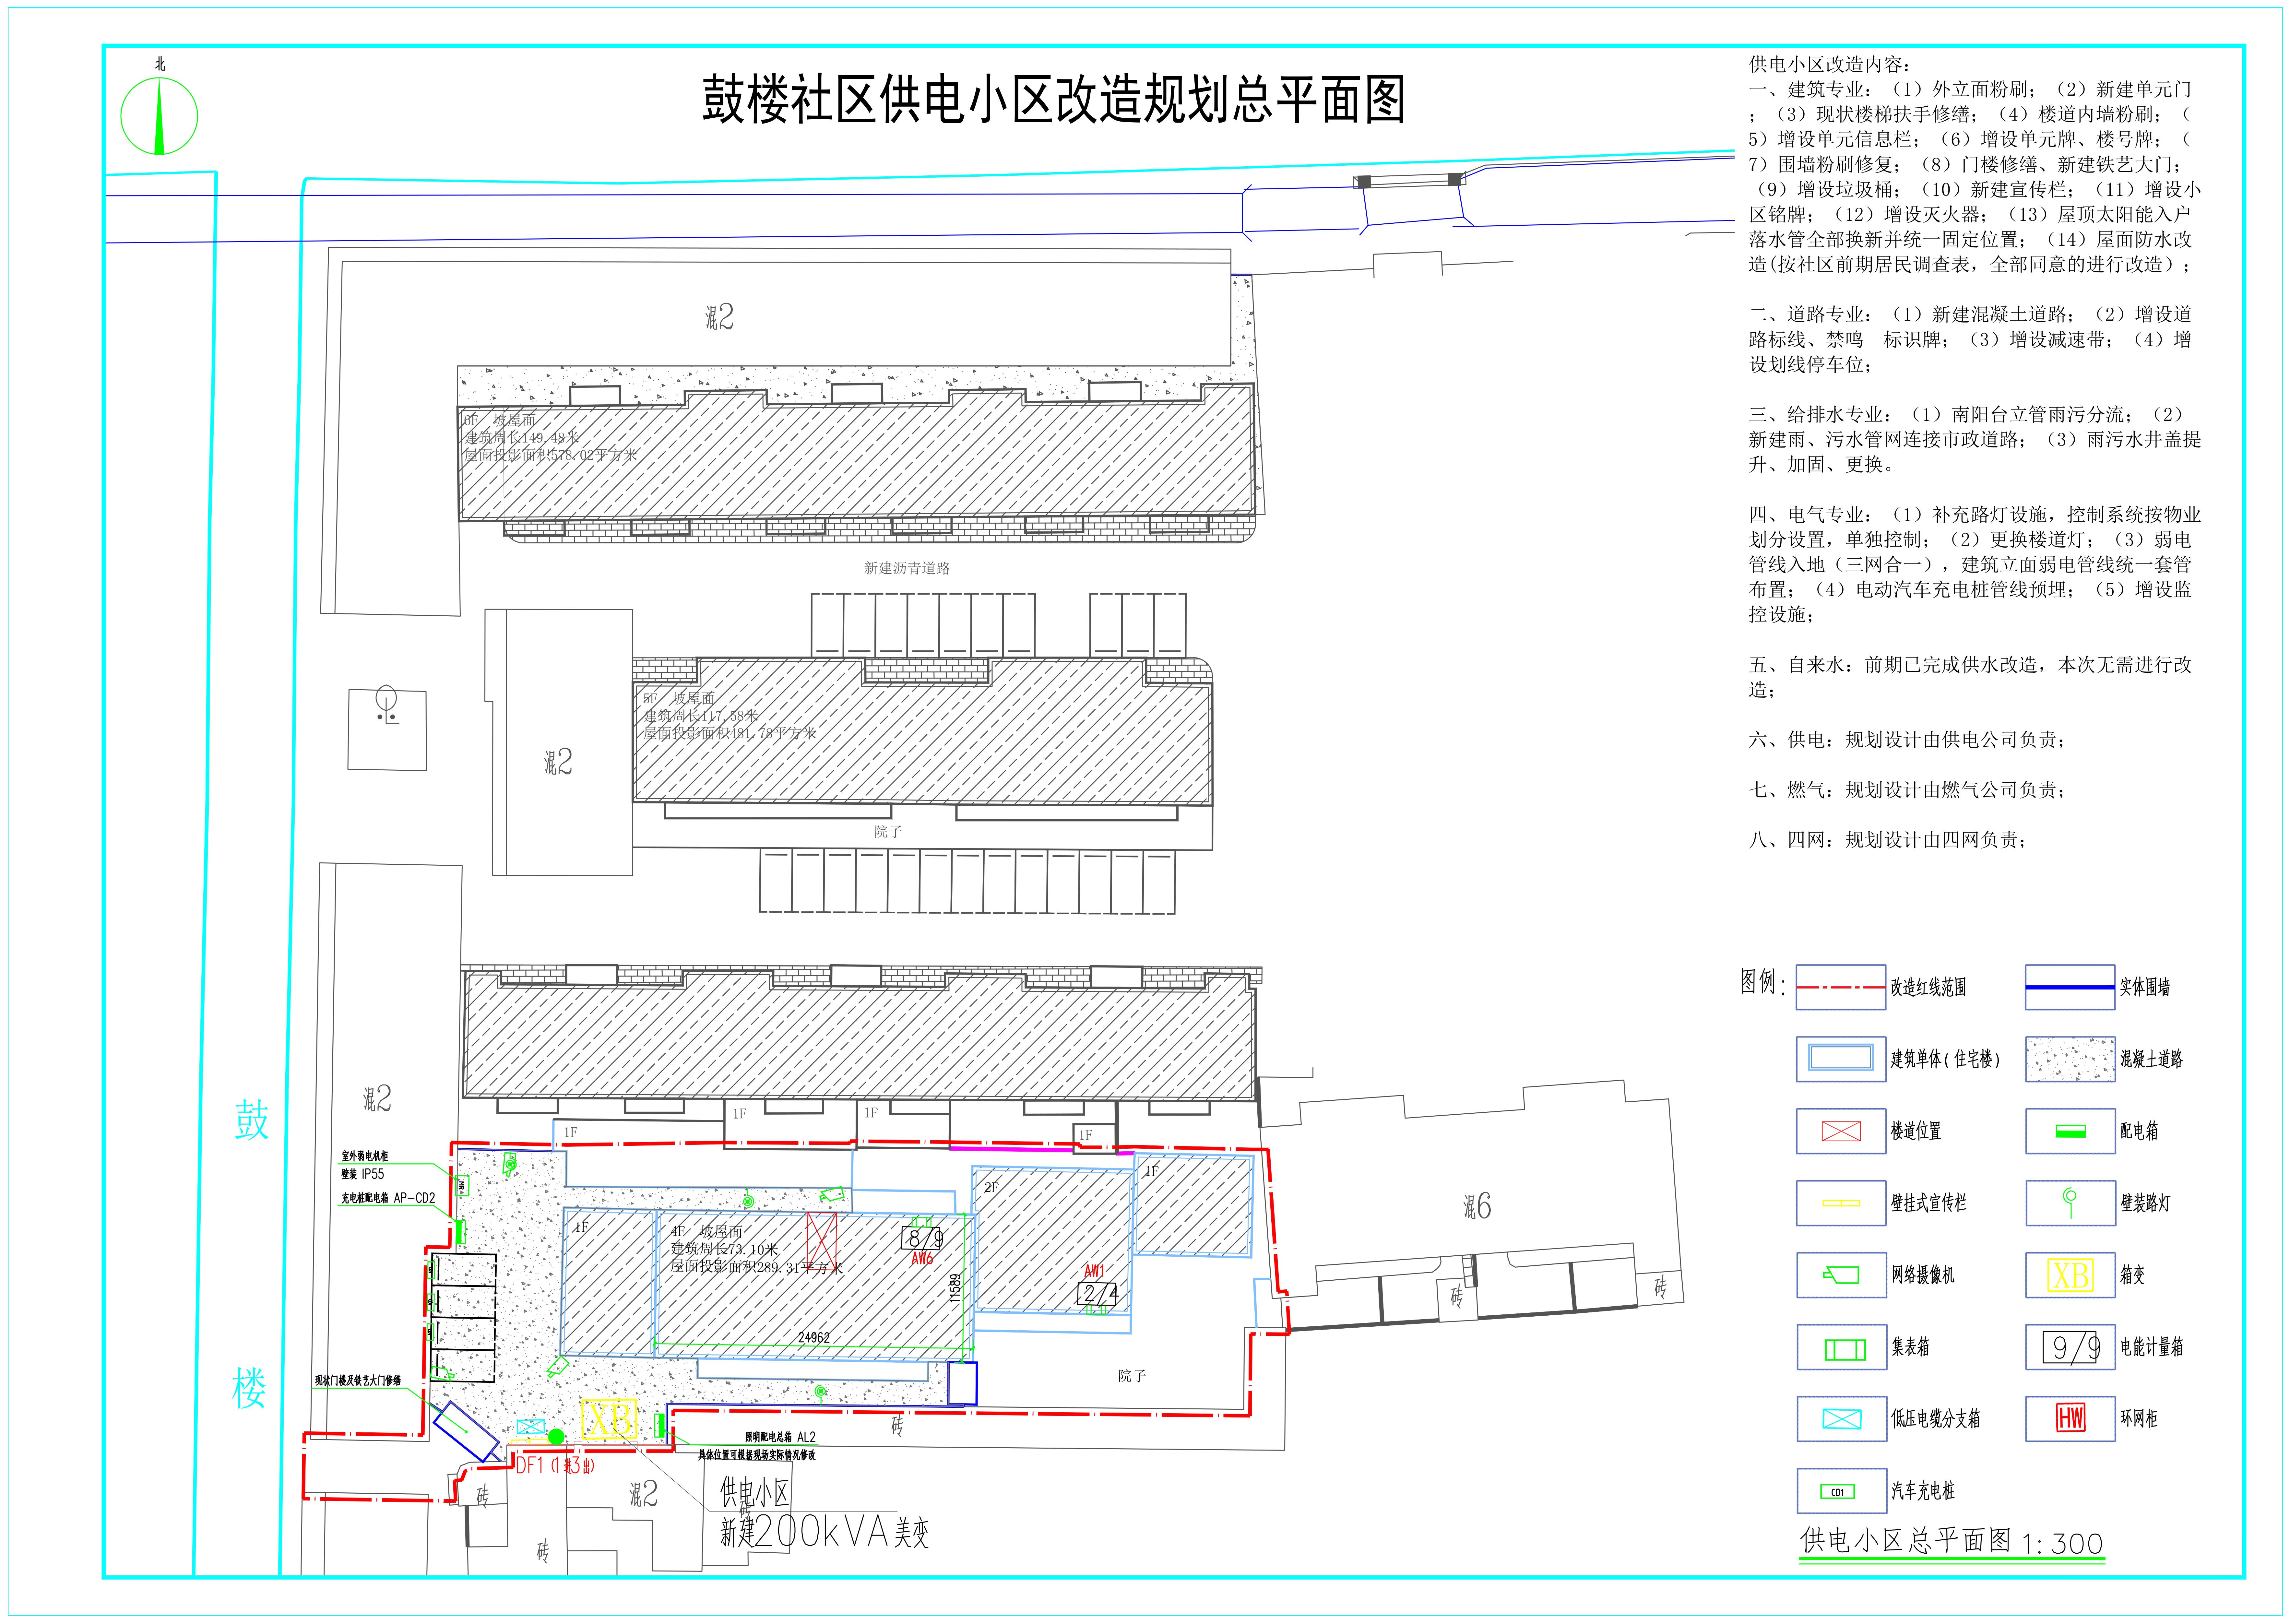The width and height of the screenshot is (2290, 1624).
Task: Click the yellow XB box transformer on the plan
Action: (x=609, y=1419)
